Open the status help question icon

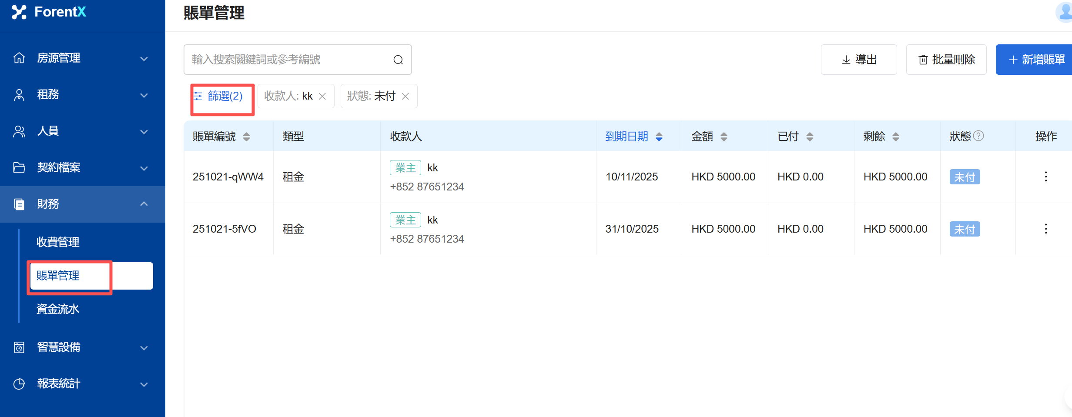pos(978,136)
